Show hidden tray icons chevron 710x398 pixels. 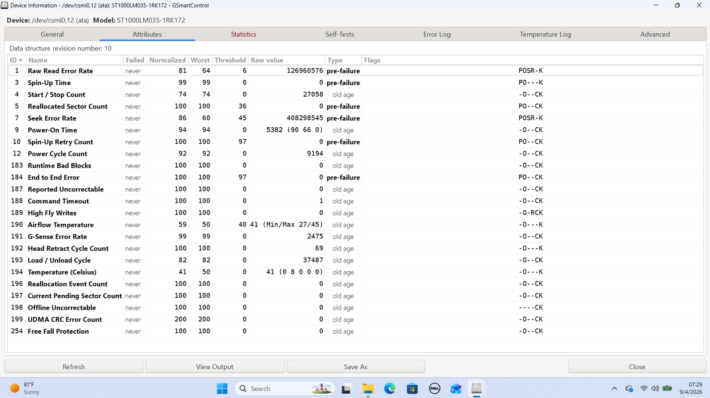click(x=614, y=389)
